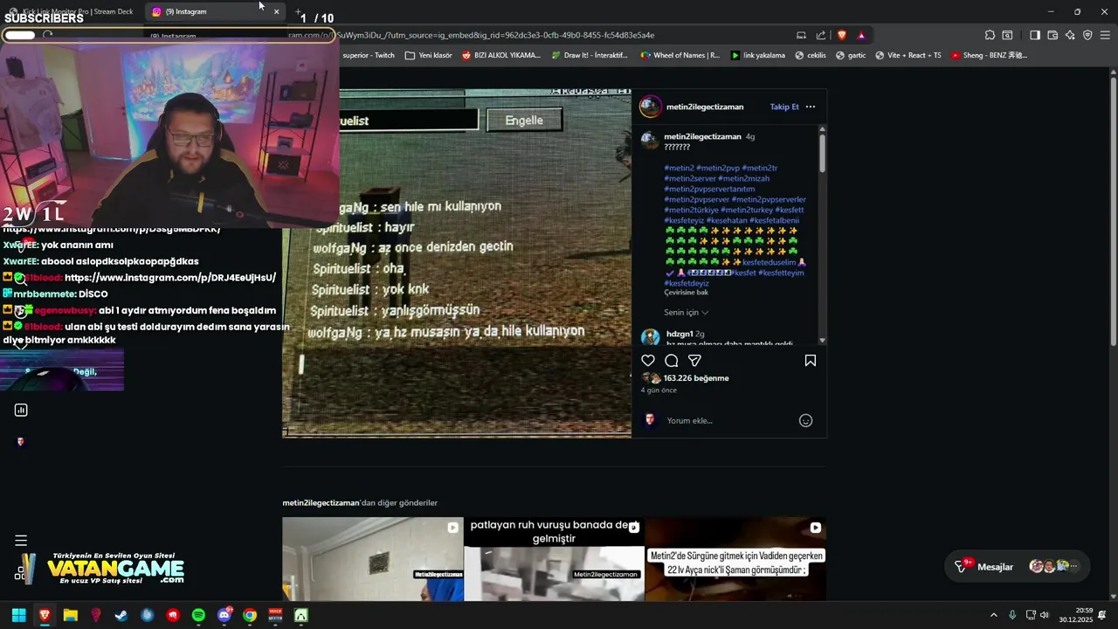The width and height of the screenshot is (1118, 629).
Task: Open 'Vite + React + TS' bookmark
Action: [908, 55]
